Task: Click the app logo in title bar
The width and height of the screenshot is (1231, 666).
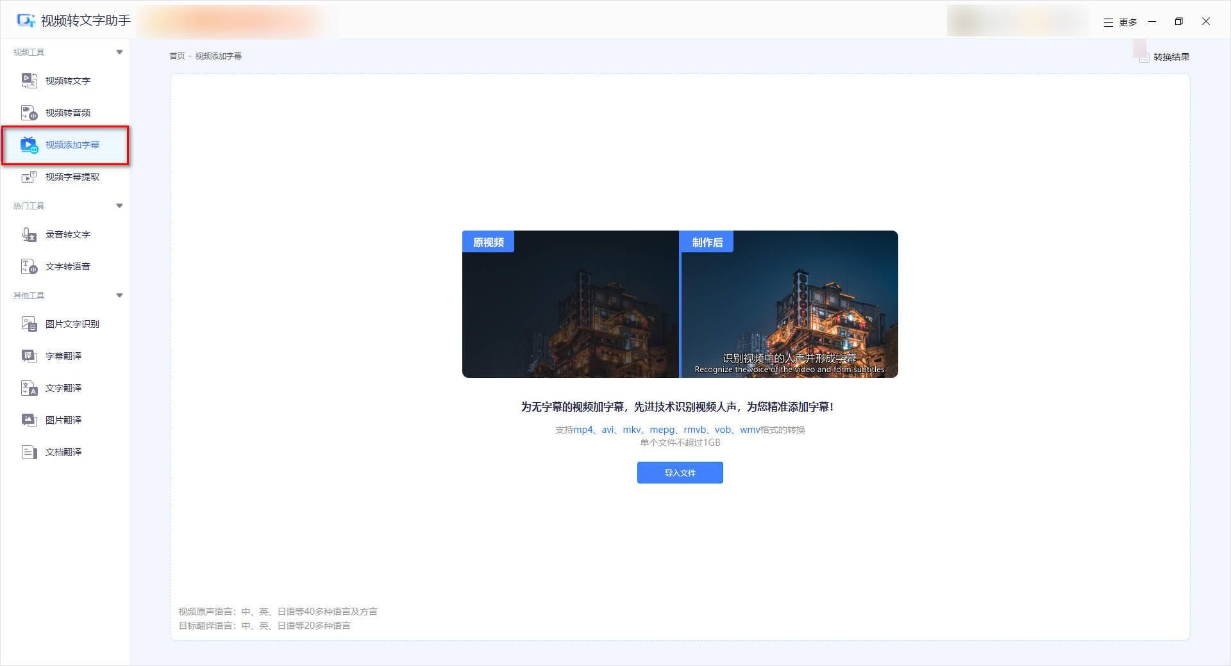Action: click(26, 20)
